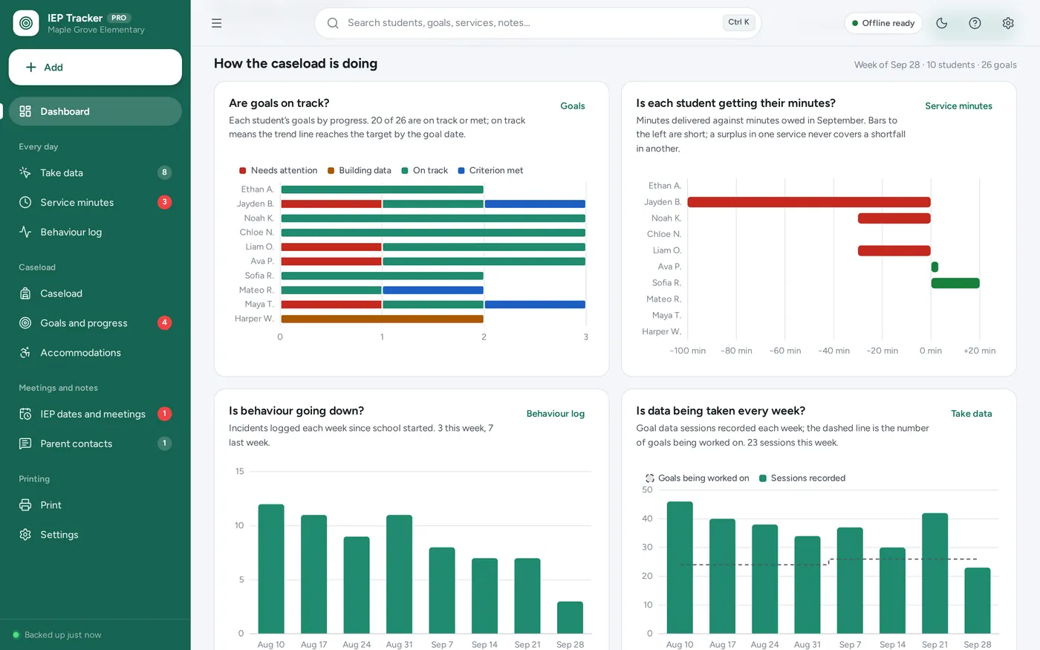Click the Goals link on chart card
This screenshot has width=1040, height=650.
point(573,106)
